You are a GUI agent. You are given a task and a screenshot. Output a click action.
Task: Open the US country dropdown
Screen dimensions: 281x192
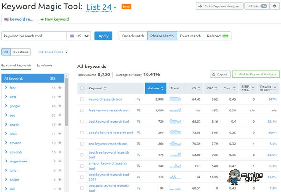[x=79, y=36]
